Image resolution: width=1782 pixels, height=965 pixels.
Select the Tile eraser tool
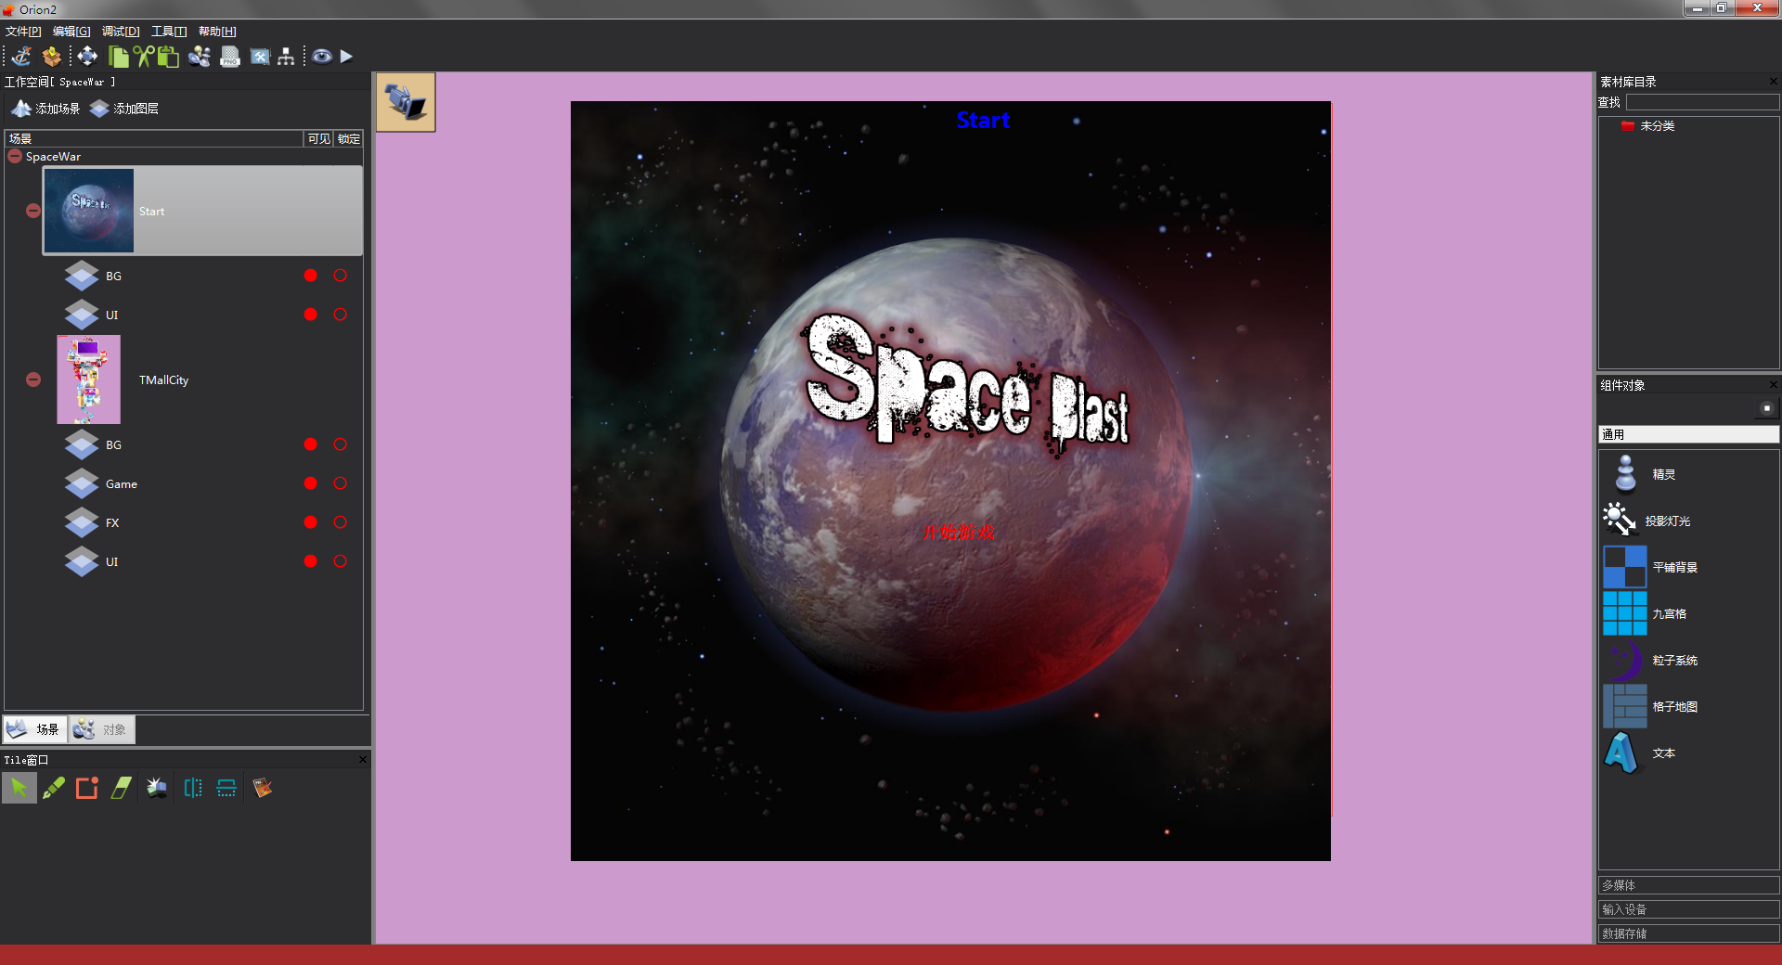[122, 789]
